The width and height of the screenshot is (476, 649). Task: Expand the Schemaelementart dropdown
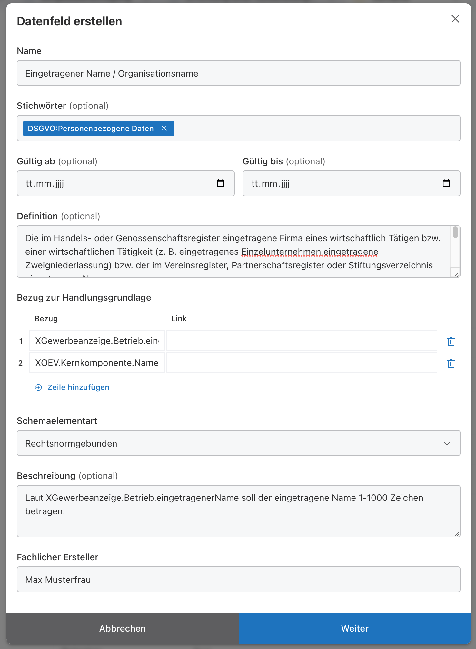(x=238, y=443)
